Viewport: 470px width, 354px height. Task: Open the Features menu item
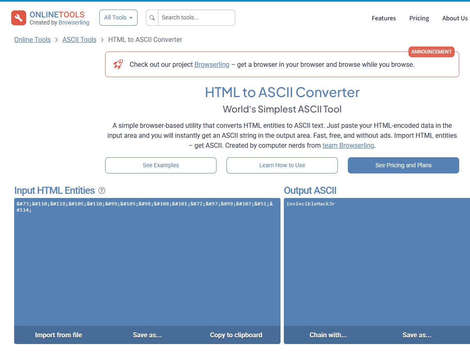[x=384, y=18]
